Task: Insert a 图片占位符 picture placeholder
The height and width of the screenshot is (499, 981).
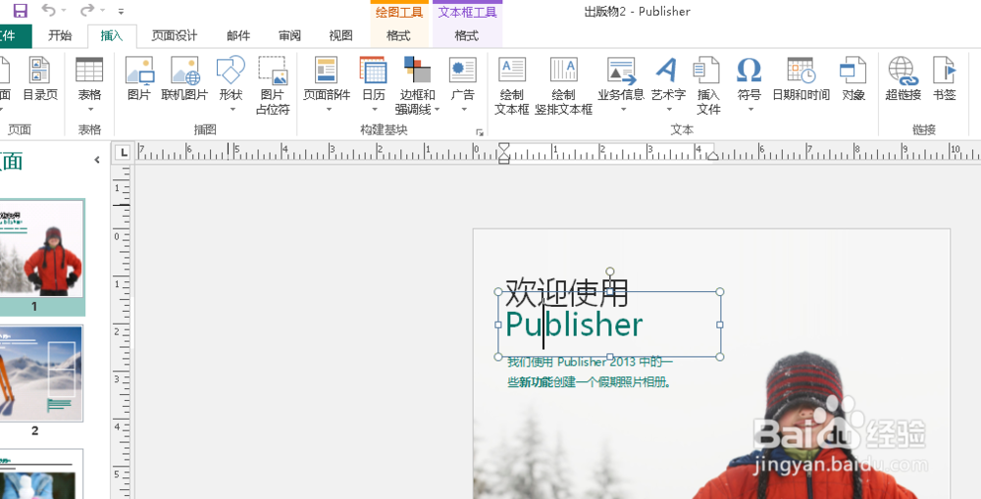Action: point(272,85)
